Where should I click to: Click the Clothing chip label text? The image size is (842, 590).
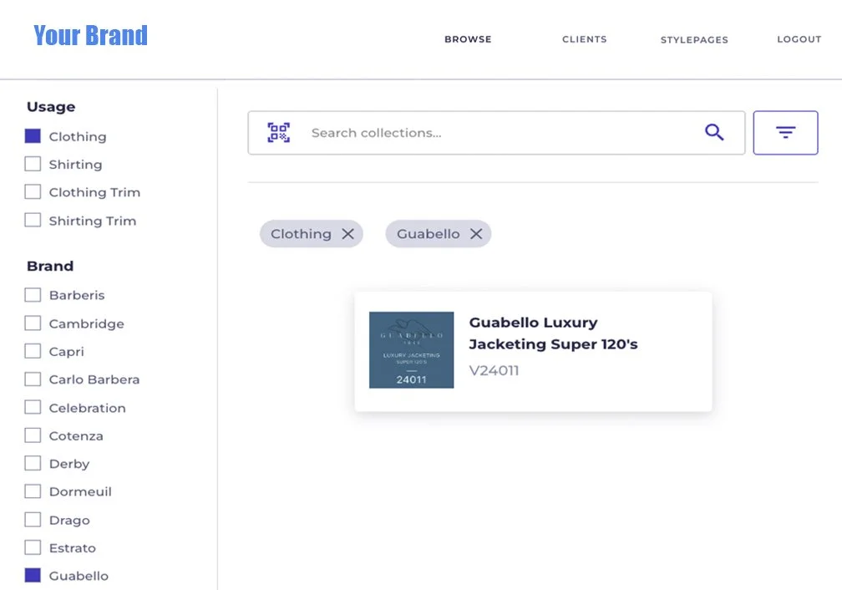301,234
